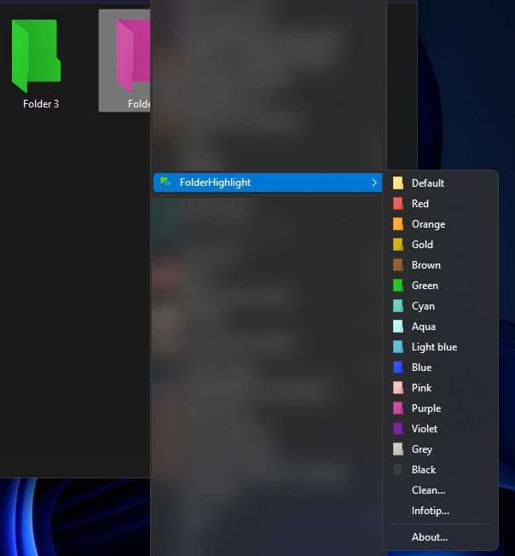The width and height of the screenshot is (515, 556).
Task: Open the FolderHighlight context menu entry
Action: (x=268, y=182)
